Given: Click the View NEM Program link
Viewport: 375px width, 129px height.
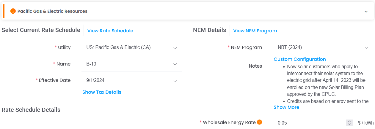Looking at the screenshot, I should pyautogui.click(x=255, y=31).
